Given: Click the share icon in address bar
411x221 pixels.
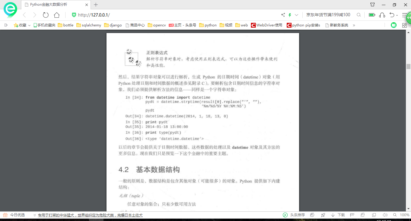Looking at the screenshot, I should click(x=283, y=15).
